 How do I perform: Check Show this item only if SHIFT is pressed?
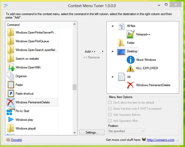pos(110,108)
